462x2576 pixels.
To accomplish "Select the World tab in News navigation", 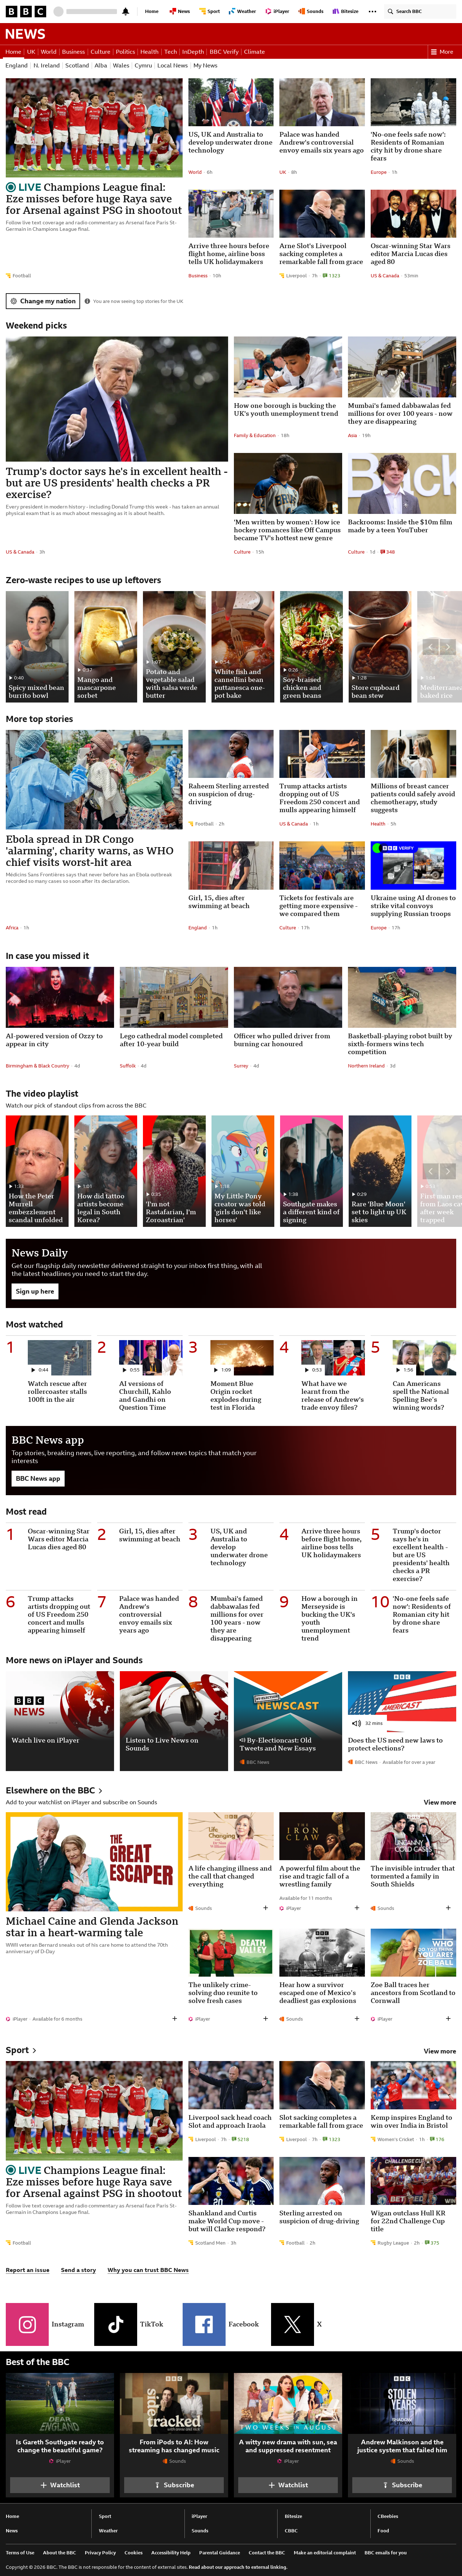I will tap(48, 52).
